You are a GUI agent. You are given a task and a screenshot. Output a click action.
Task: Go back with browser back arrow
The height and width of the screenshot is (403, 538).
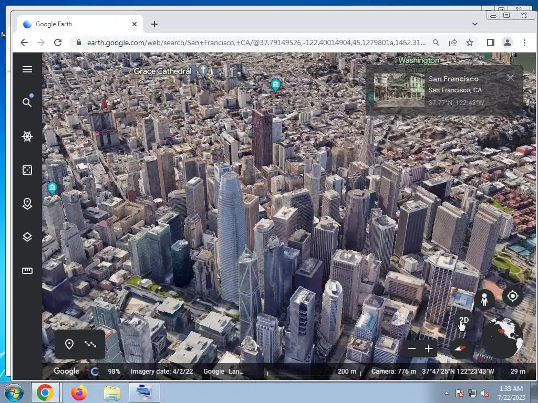(x=24, y=43)
